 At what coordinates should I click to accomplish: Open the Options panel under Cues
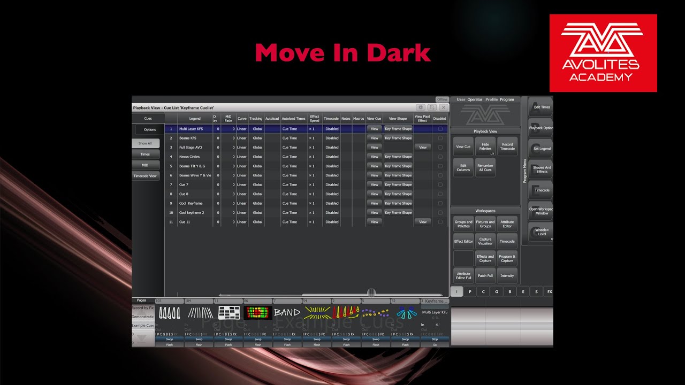tap(149, 129)
